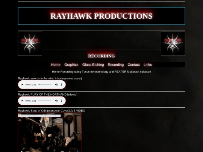Image resolution: width=203 pixels, height=152 pixels.
Task: Click the 'Rayhawk-FURY OF THE NORTHANDS(demo)' title
Action: (x=48, y=95)
